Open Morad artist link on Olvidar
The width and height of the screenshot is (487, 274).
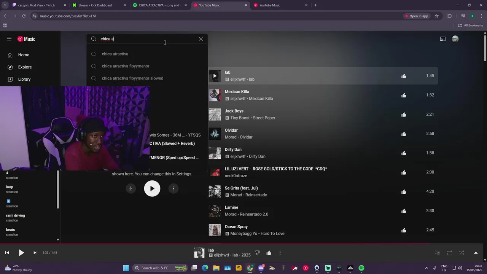coord(231,137)
